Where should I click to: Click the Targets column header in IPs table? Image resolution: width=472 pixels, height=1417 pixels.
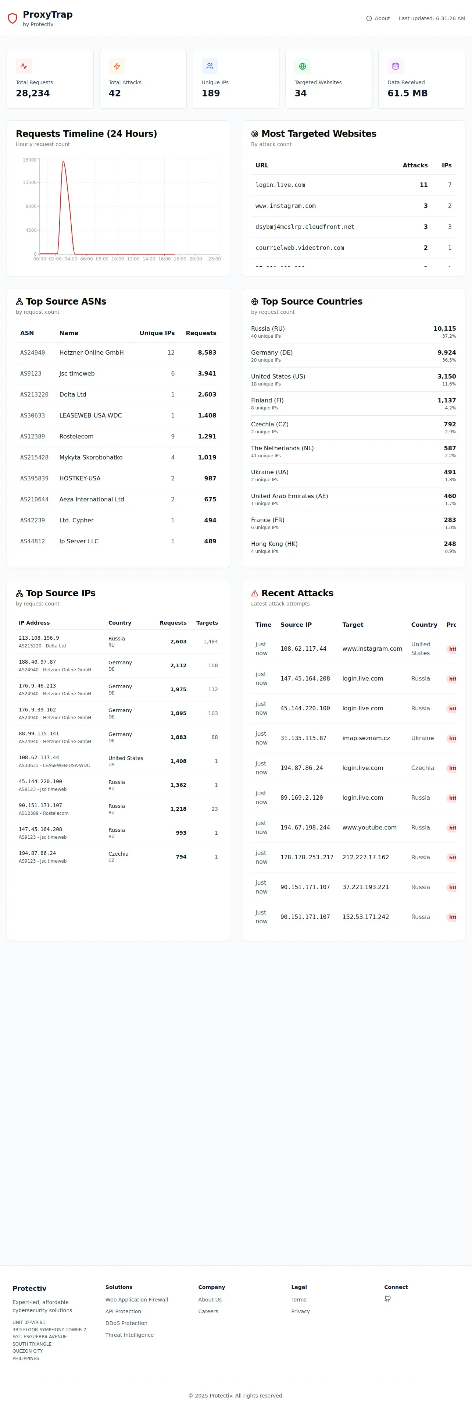coord(207,623)
